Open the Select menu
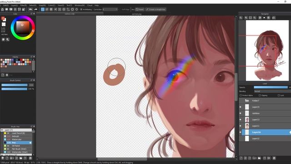This screenshot has width=291, height=164. 33,5
